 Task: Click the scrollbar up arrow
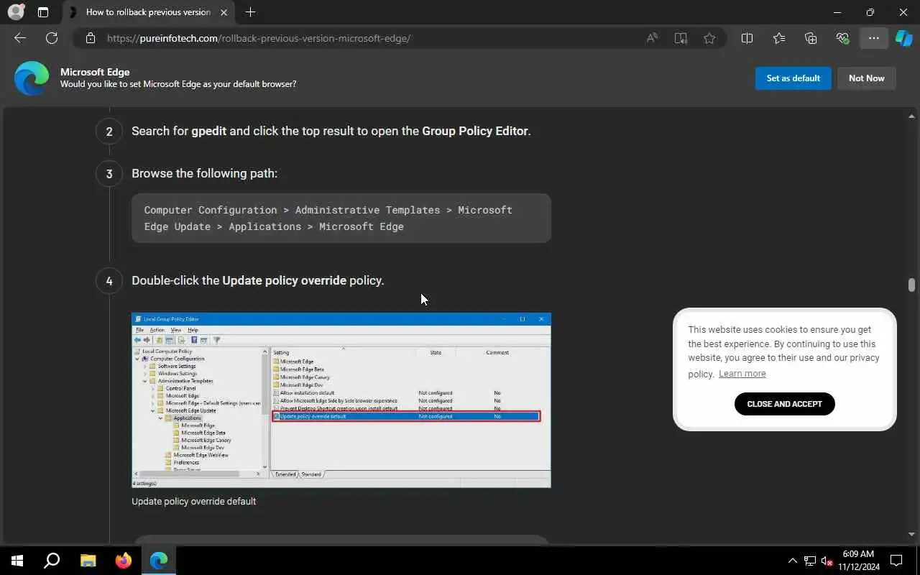coord(911,116)
